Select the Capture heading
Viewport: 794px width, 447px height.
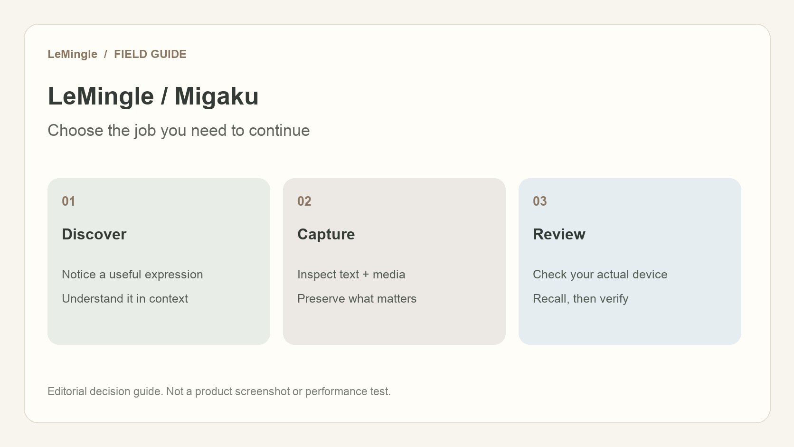click(x=326, y=234)
